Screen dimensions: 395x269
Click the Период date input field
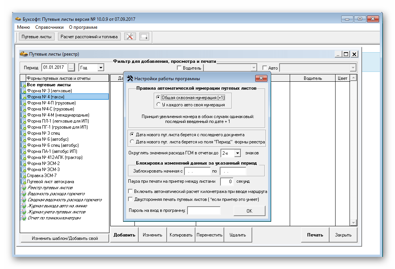[55, 67]
